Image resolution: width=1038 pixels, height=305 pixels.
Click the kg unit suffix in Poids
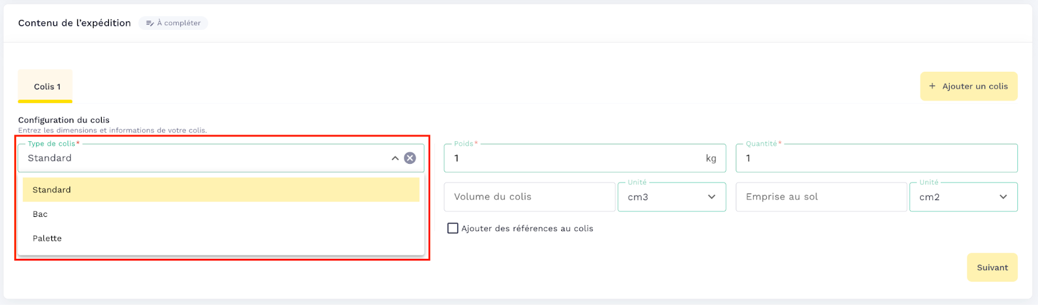coord(711,159)
